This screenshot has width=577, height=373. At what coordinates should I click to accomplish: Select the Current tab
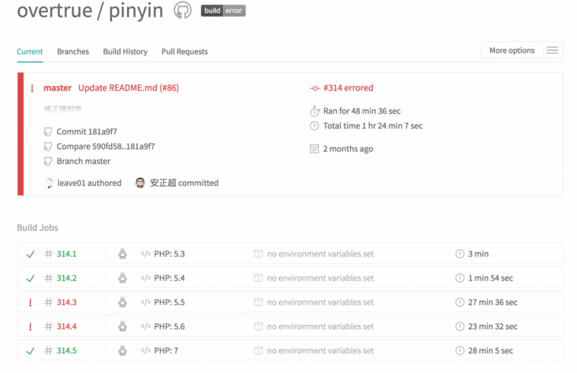tap(30, 51)
